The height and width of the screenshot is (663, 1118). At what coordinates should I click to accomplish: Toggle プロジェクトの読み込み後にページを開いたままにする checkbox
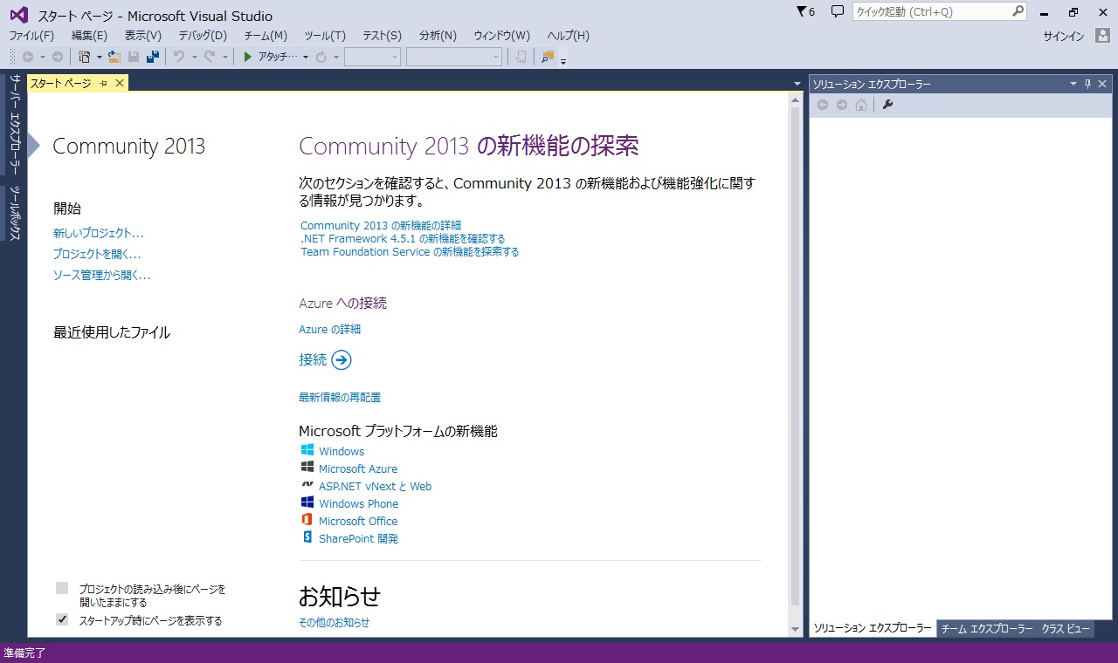tap(62, 588)
